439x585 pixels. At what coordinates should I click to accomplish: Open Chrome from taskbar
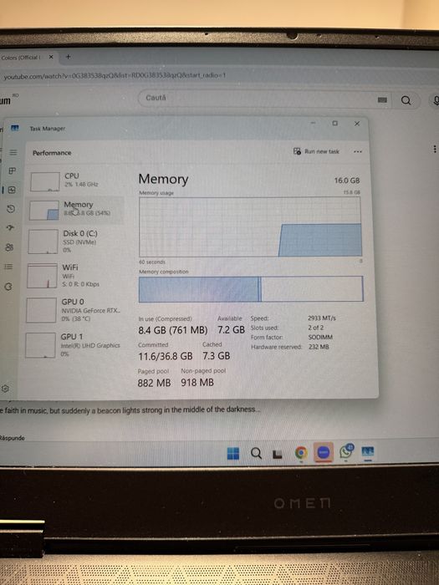pos(301,453)
